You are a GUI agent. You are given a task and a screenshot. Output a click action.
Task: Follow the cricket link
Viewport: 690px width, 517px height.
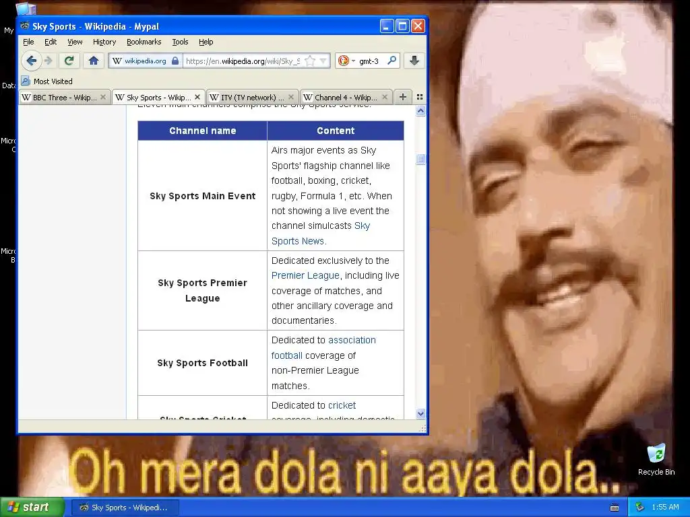pos(342,405)
